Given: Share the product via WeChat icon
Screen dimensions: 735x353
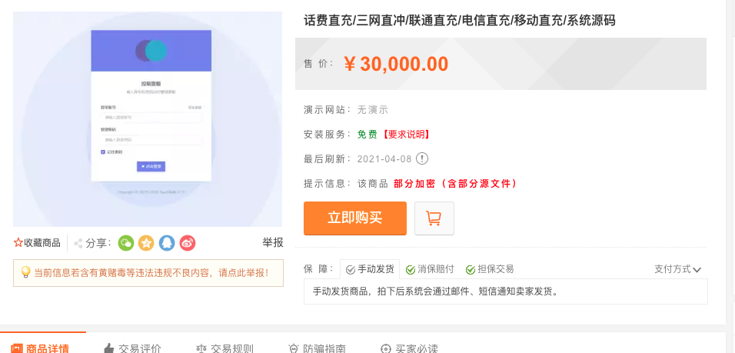Looking at the screenshot, I should pyautogui.click(x=125, y=243).
